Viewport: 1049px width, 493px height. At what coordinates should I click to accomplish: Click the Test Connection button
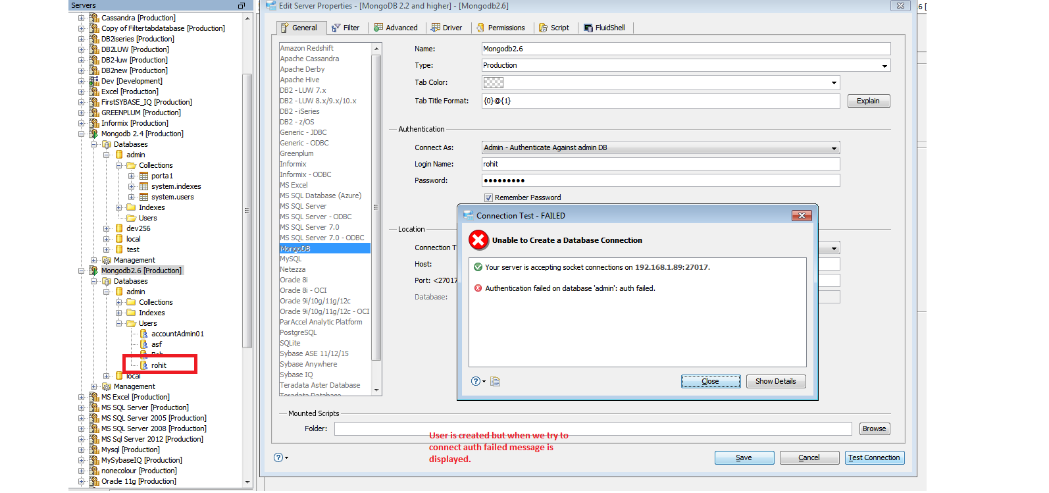[875, 457]
